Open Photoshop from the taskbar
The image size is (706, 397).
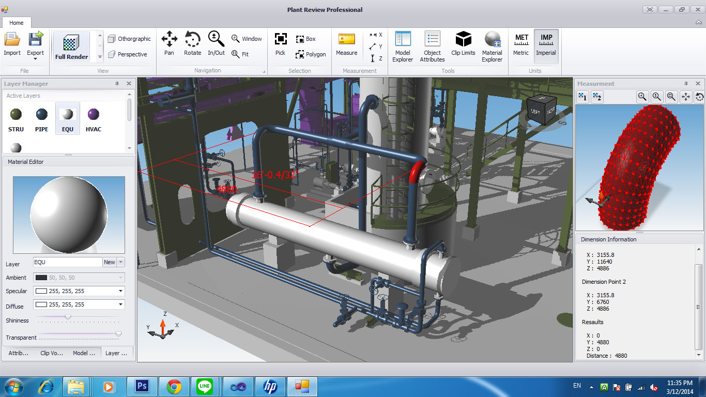(142, 386)
